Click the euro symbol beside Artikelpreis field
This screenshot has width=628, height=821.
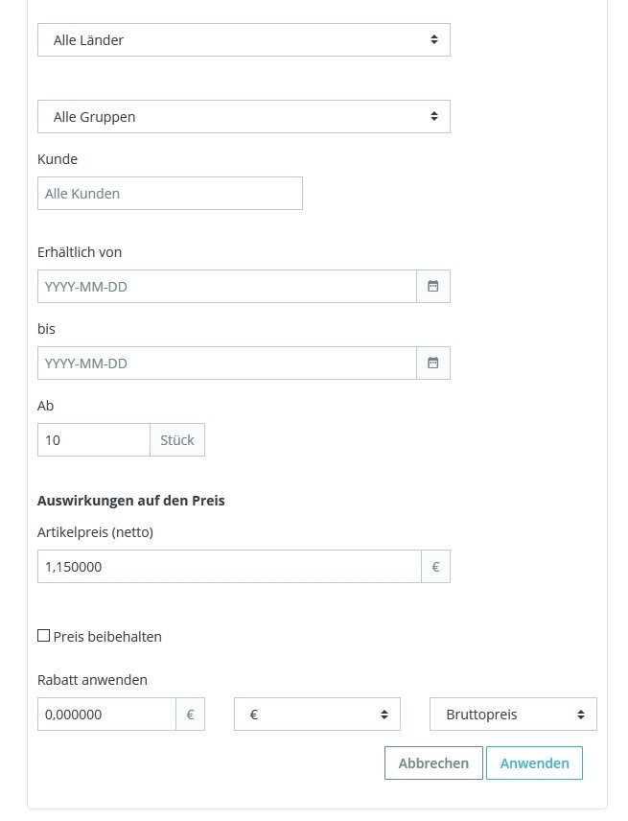click(x=435, y=567)
